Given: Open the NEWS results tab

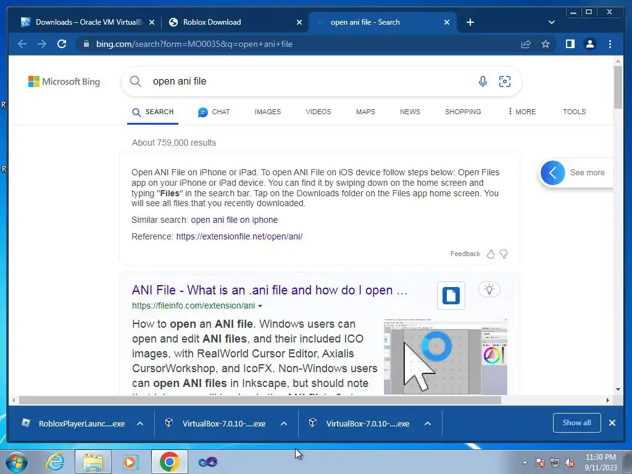Looking at the screenshot, I should (x=410, y=112).
